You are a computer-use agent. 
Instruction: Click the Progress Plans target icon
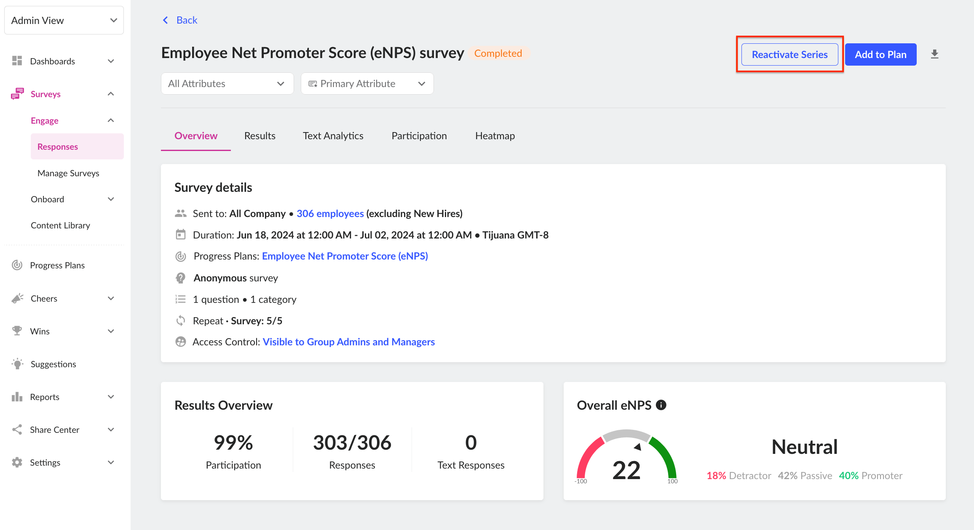(17, 265)
